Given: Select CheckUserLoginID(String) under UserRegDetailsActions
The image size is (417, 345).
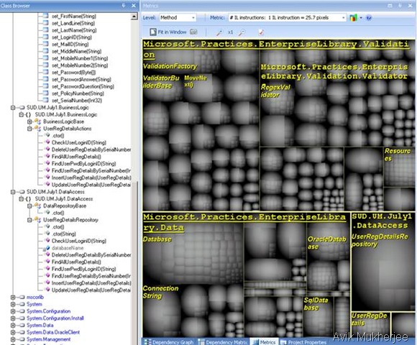Looking at the screenshot, I should (78, 143).
